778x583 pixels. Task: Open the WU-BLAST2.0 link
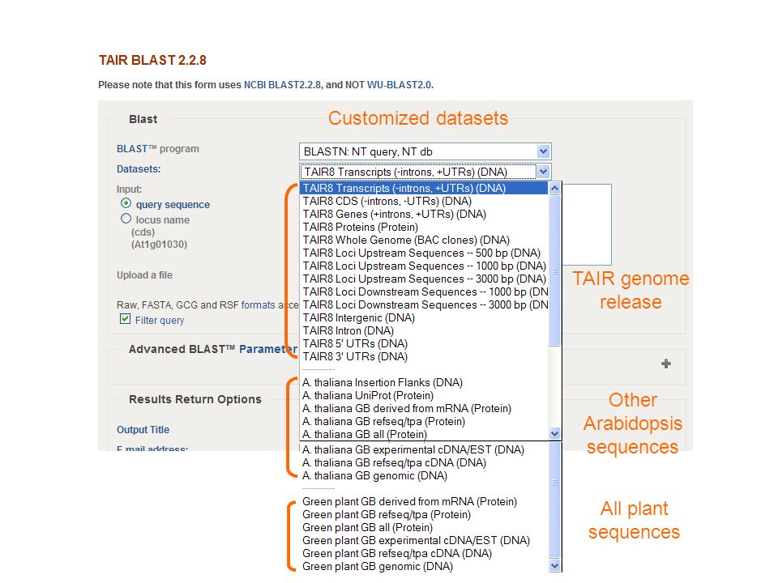click(x=399, y=85)
